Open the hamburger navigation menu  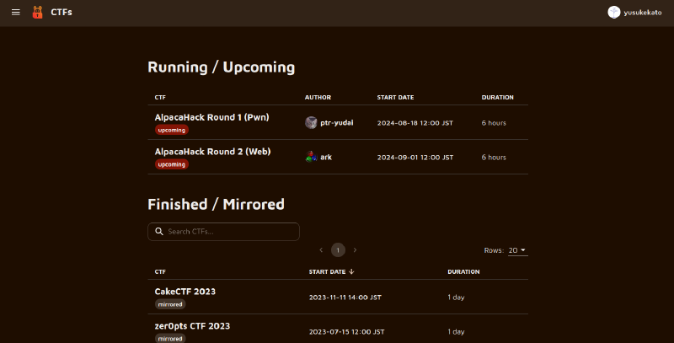[15, 13]
